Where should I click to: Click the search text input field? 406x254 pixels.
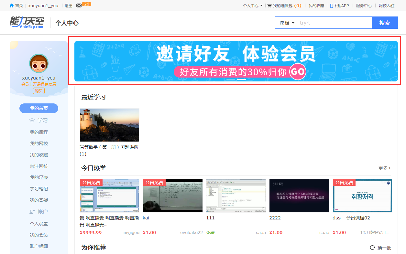[x=333, y=23]
